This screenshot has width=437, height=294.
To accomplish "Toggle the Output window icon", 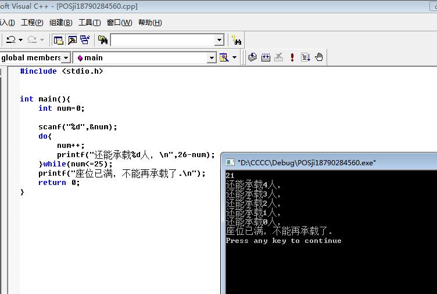I will tap(73, 40).
